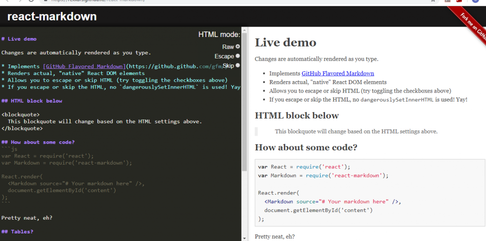486x241 pixels.
Task: Select the Escape HTML mode radio button
Action: (238, 56)
